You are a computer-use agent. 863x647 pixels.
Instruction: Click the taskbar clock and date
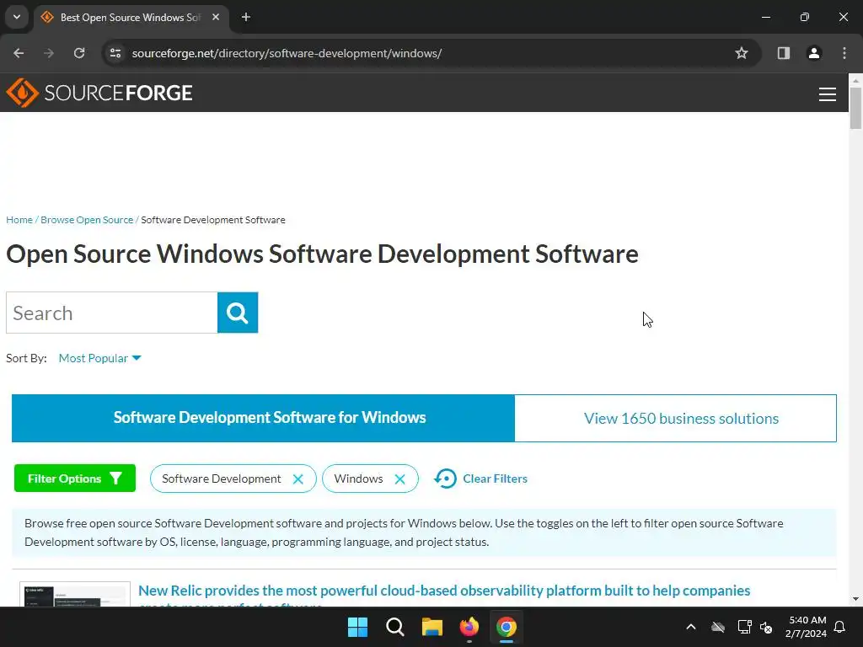tap(807, 627)
